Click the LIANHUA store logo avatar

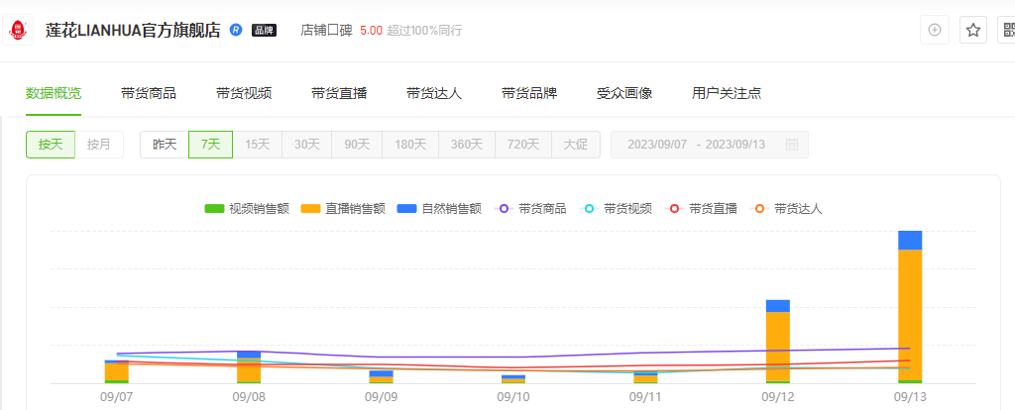click(x=18, y=30)
